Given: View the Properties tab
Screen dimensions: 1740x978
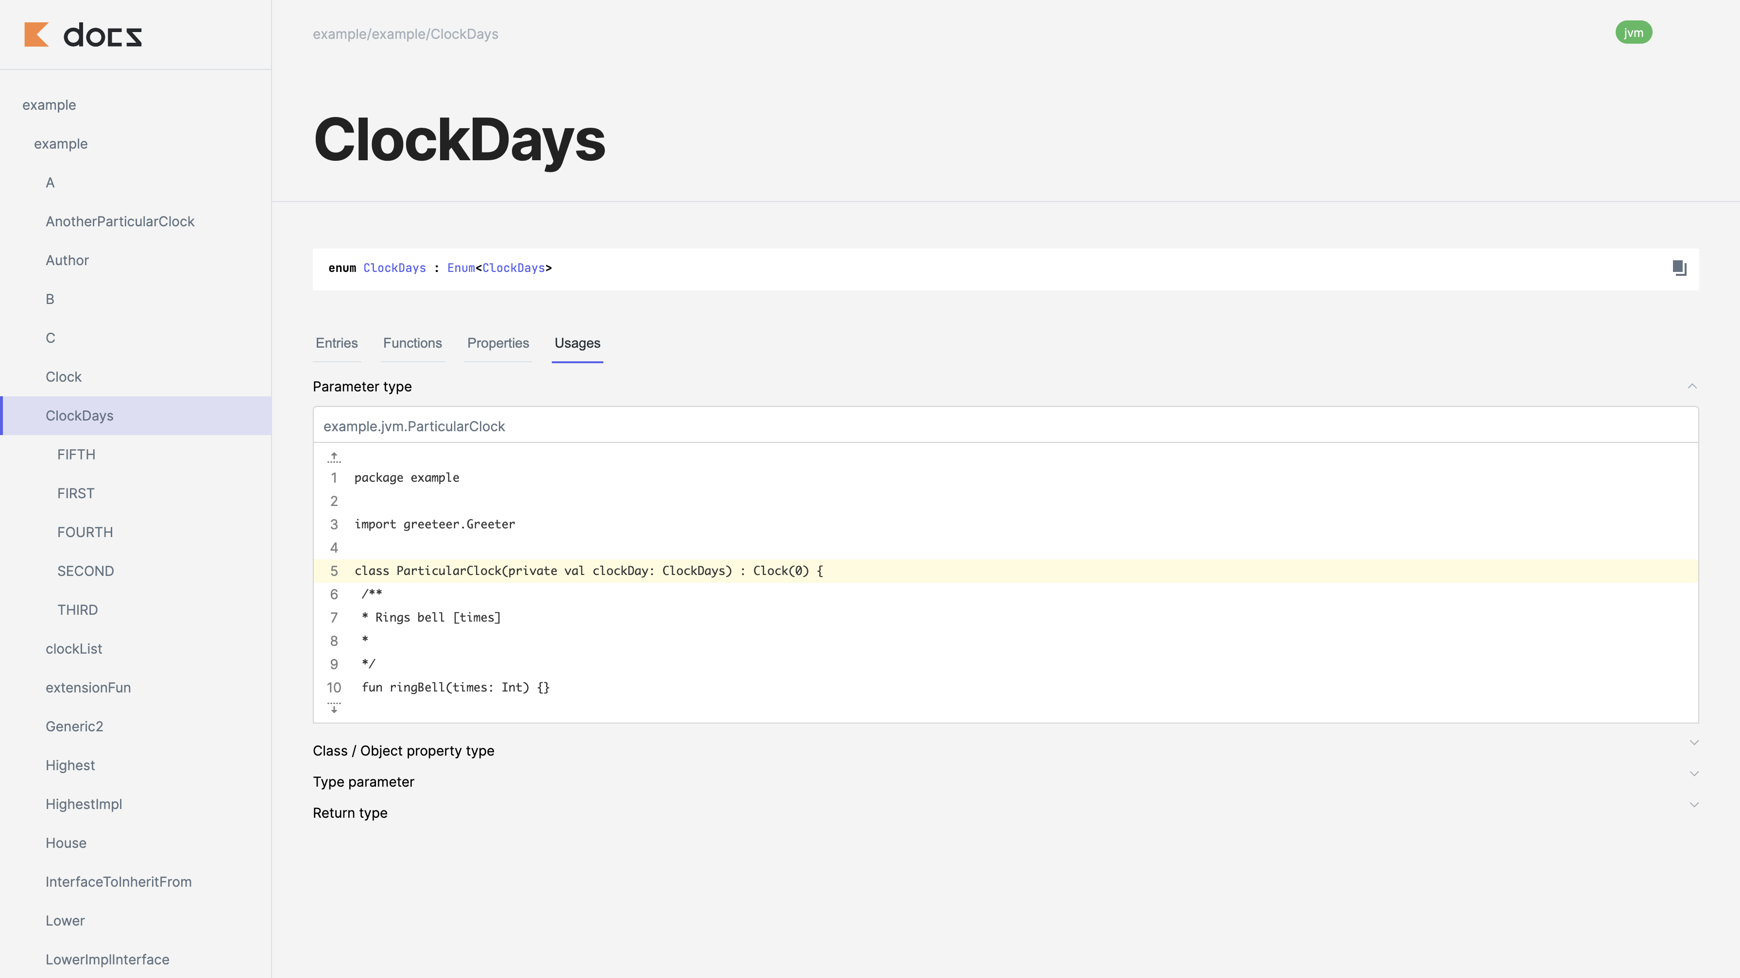Looking at the screenshot, I should pos(498,343).
